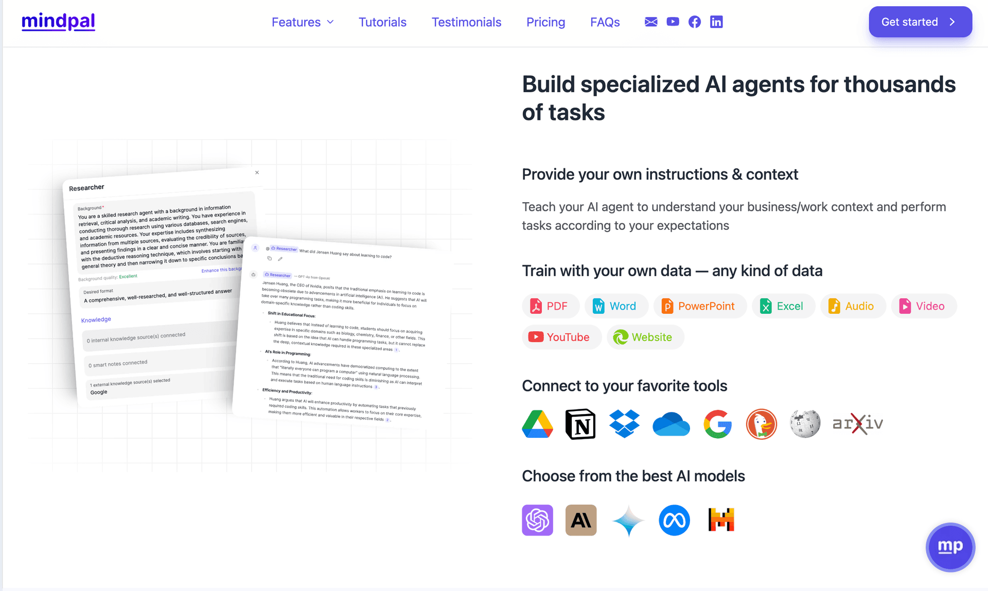Select the YouTube data type chip
This screenshot has height=591, width=988.
(561, 337)
